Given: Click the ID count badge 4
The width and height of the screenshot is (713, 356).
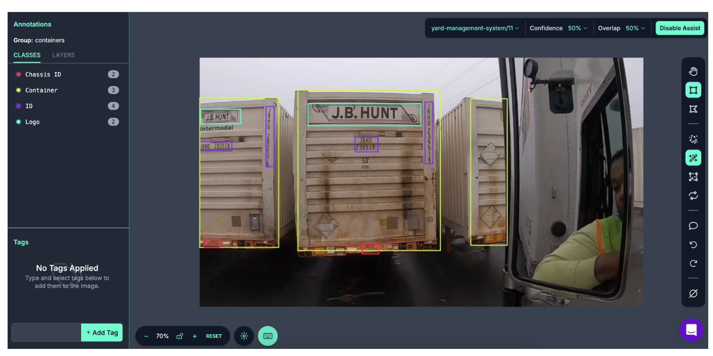Looking at the screenshot, I should pyautogui.click(x=113, y=106).
